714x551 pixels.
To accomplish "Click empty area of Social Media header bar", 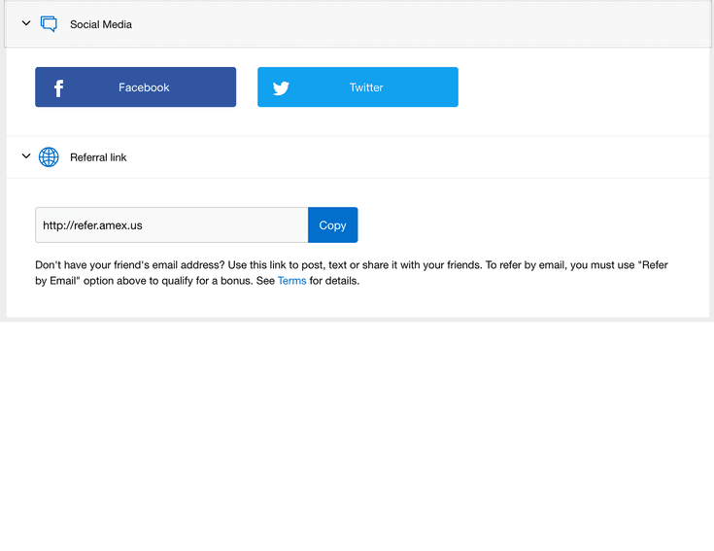I will click(437, 24).
